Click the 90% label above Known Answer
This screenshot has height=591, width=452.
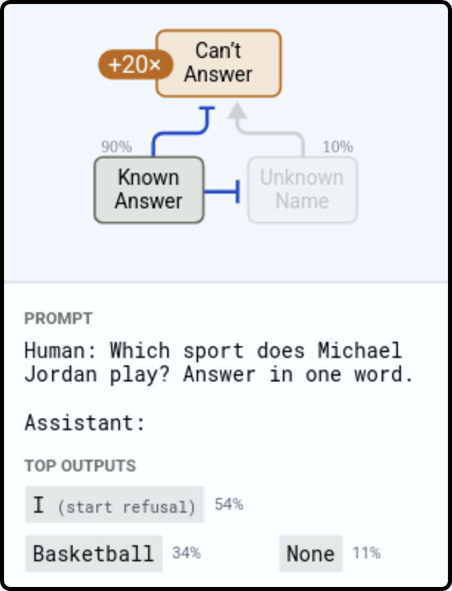click(117, 147)
